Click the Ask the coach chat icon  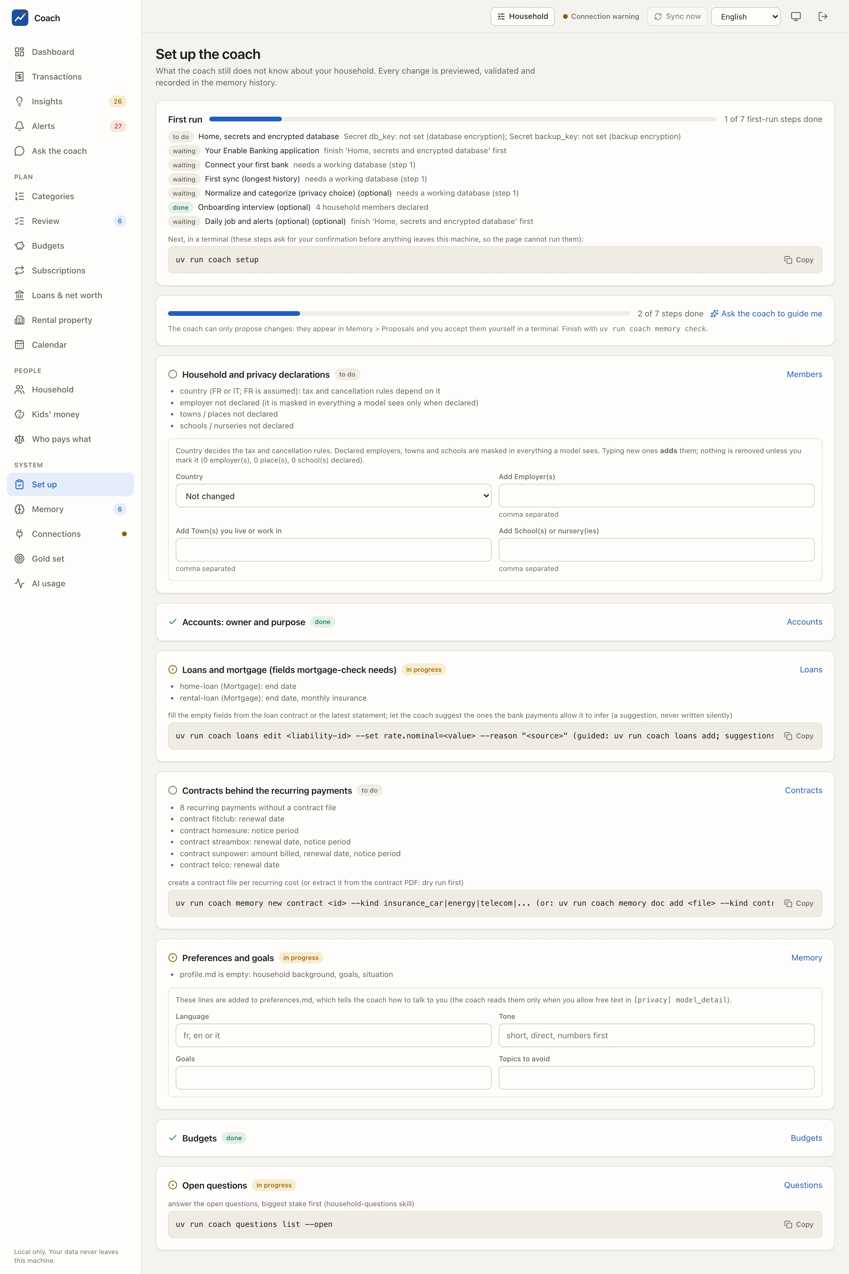click(x=19, y=151)
